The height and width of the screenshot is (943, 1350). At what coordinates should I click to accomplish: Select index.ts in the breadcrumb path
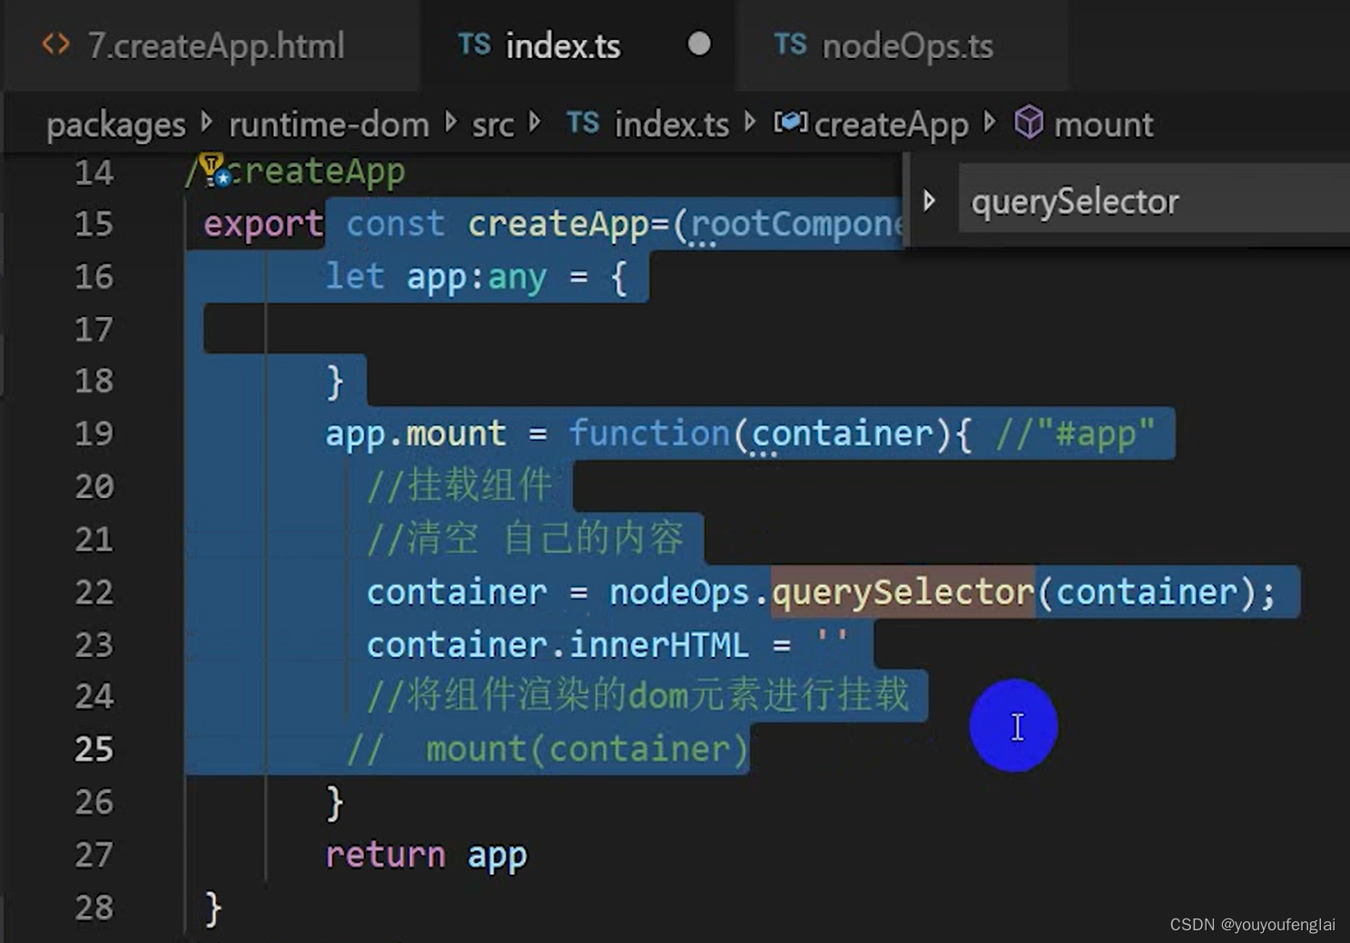click(672, 124)
